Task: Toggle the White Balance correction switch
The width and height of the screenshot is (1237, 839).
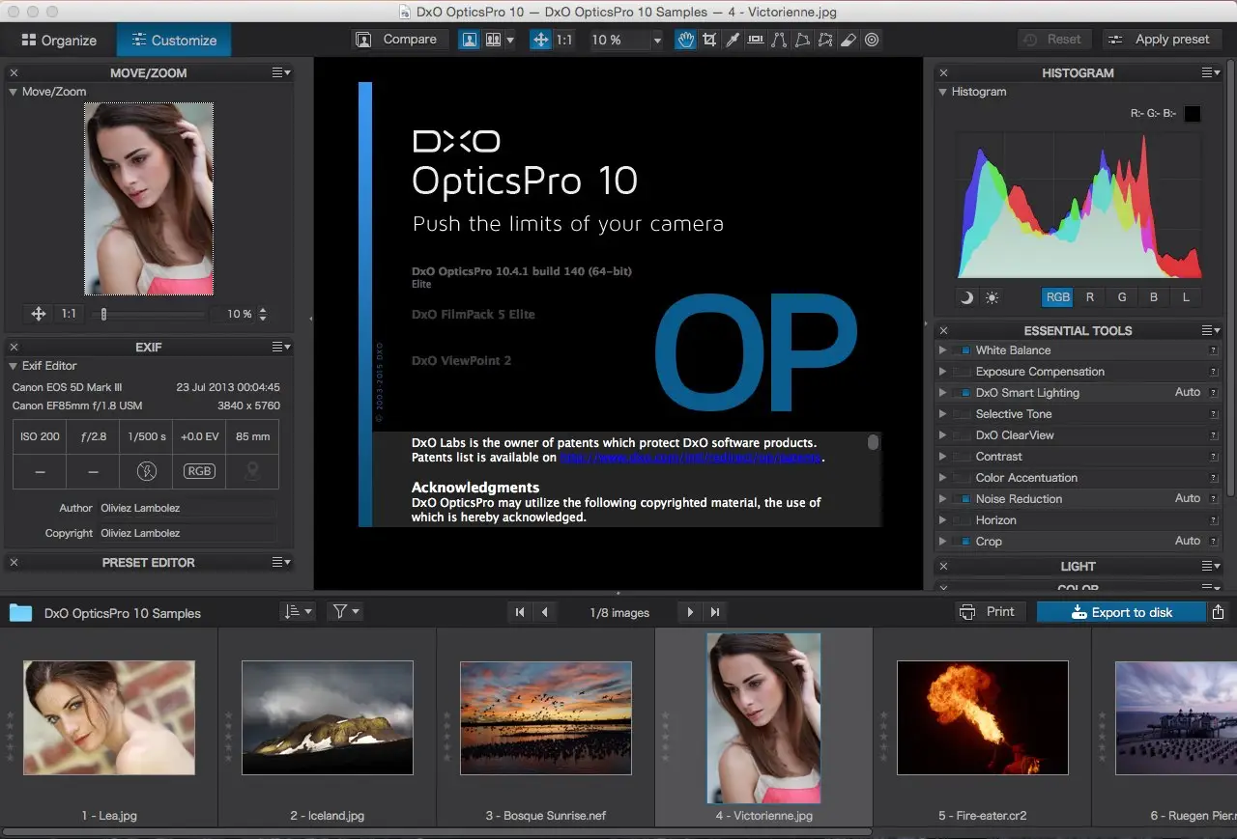Action: (x=963, y=350)
